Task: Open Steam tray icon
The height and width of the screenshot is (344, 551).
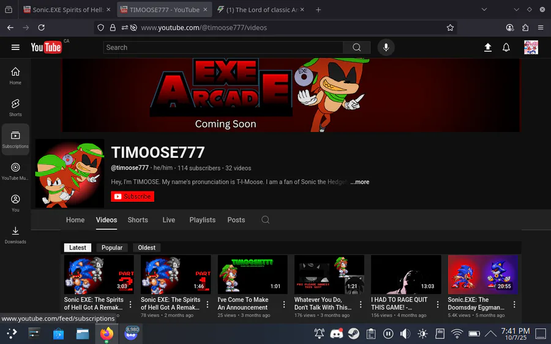Action: pyautogui.click(x=353, y=334)
